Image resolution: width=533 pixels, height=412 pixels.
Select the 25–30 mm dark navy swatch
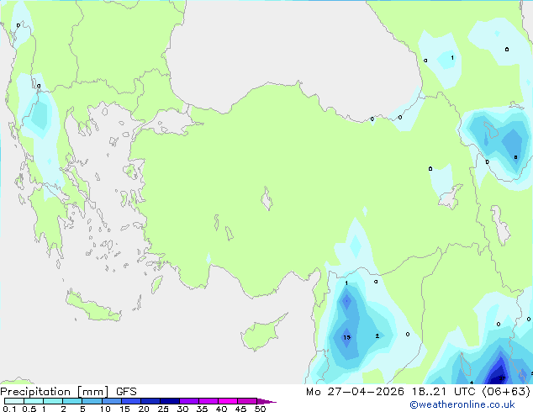coord(169,401)
